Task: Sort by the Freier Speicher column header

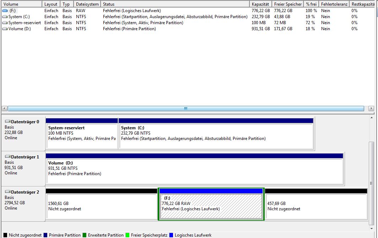Action: (x=288, y=4)
